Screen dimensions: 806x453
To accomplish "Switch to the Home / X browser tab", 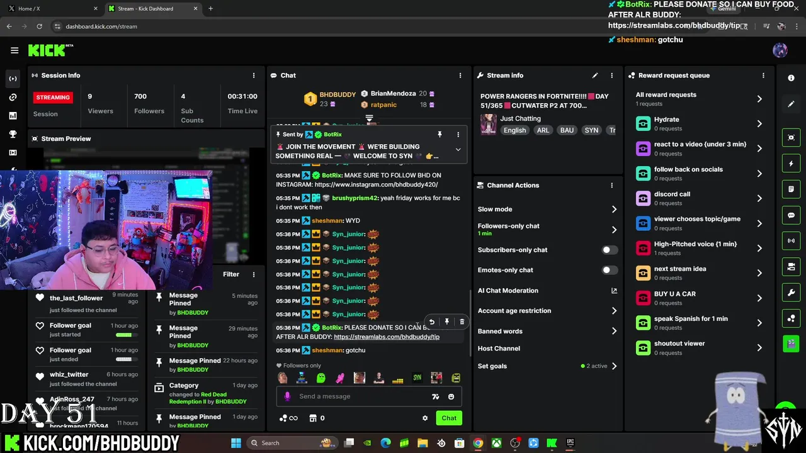I will 52,9.
